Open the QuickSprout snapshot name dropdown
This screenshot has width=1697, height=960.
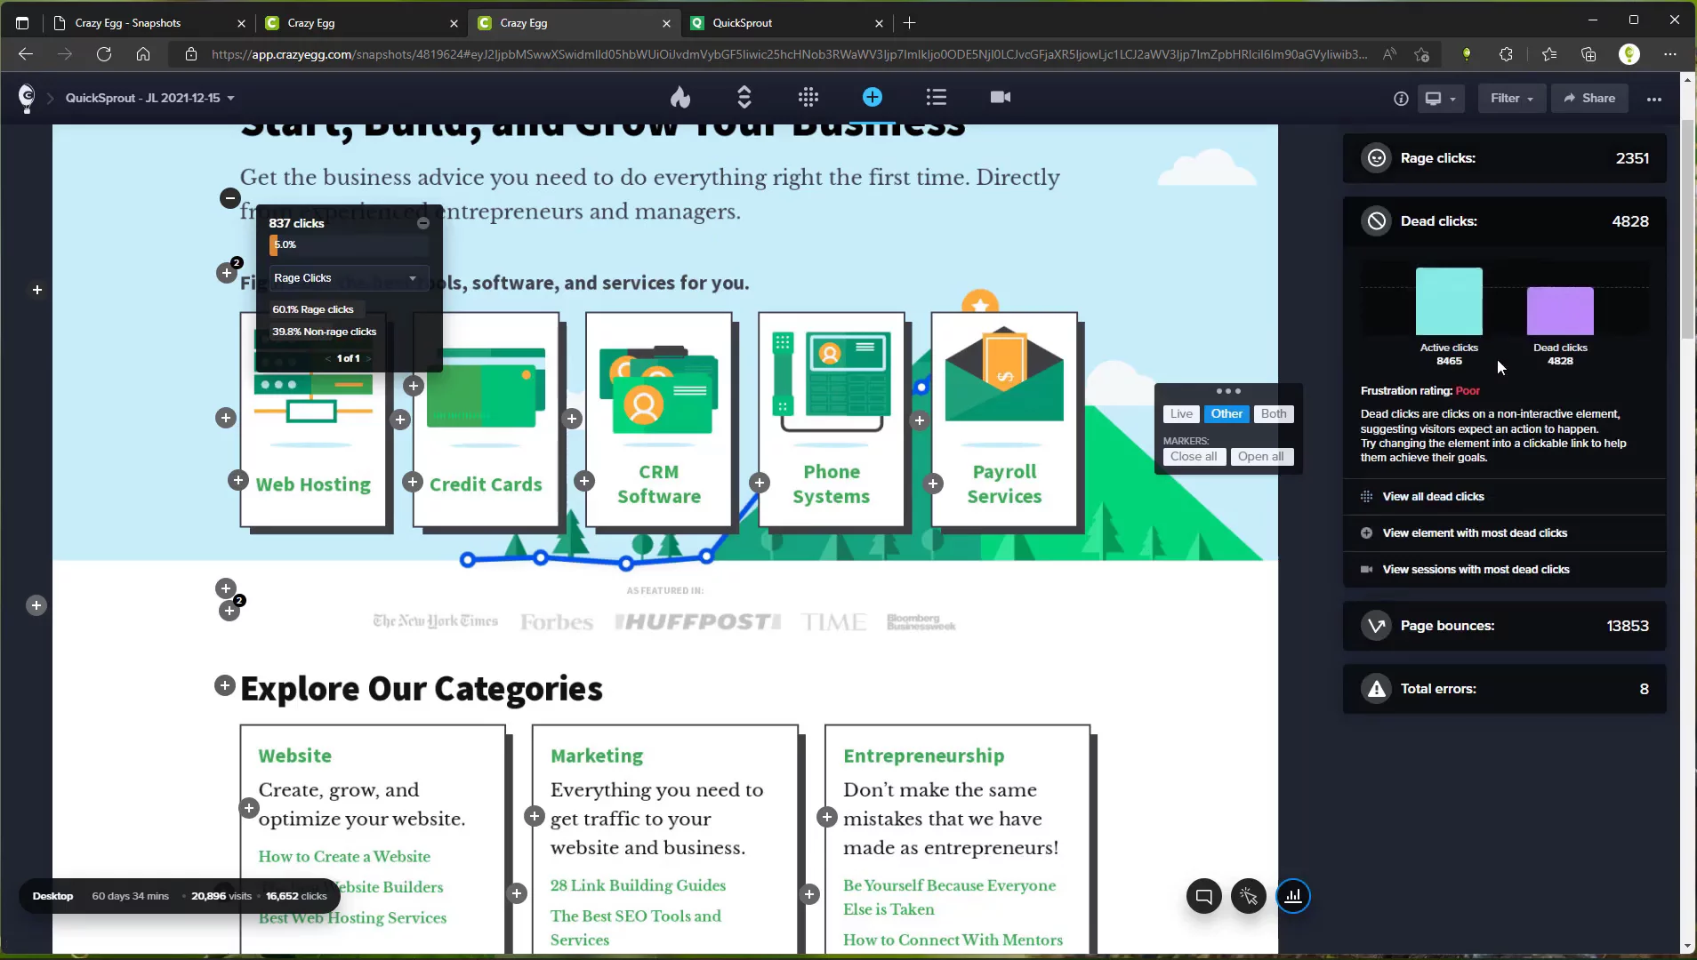(149, 99)
